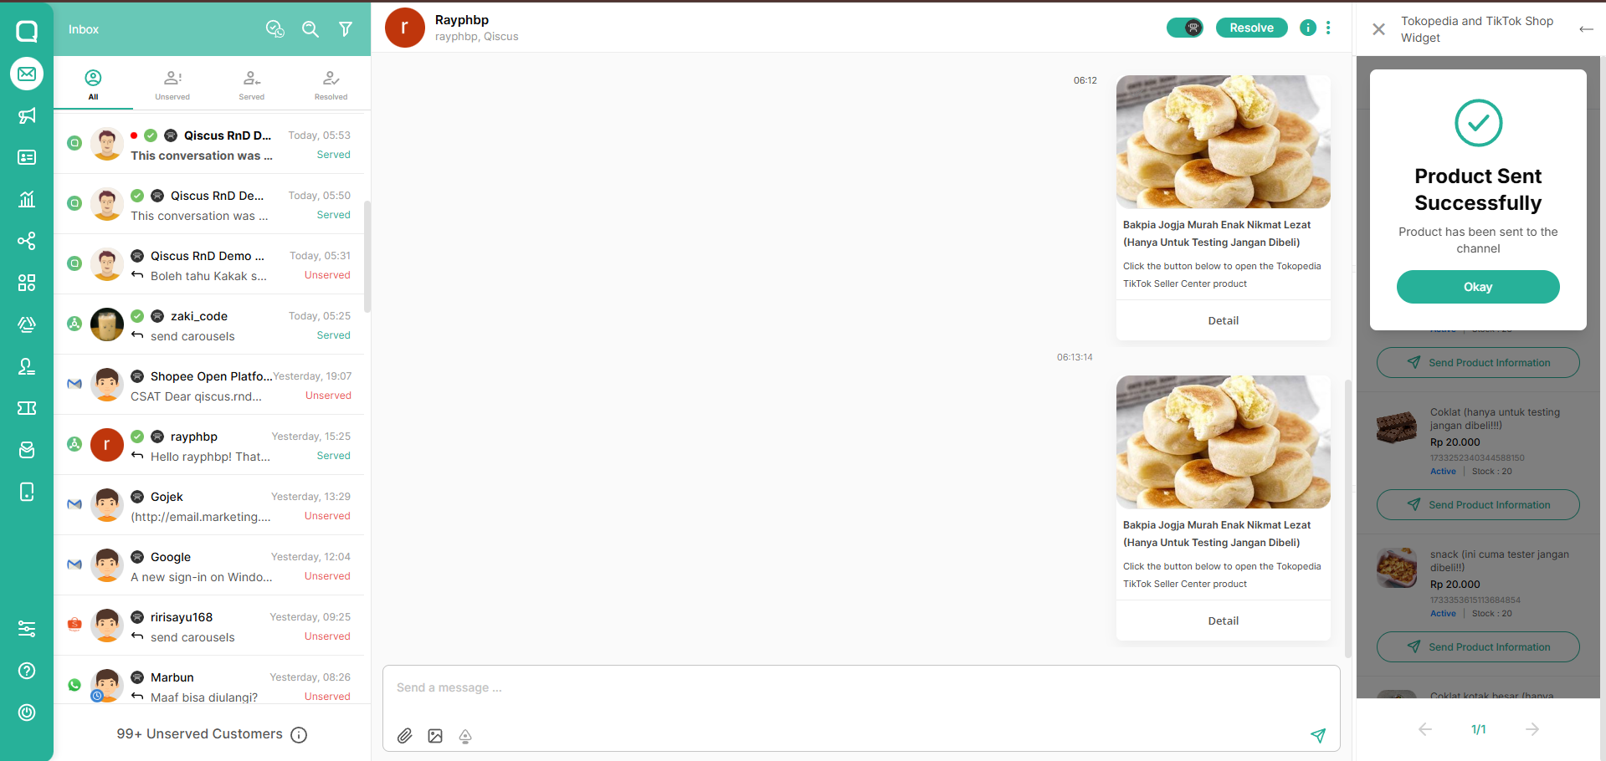Click the Send Product Information button above Coklat
This screenshot has width=1606, height=761.
[x=1478, y=363]
